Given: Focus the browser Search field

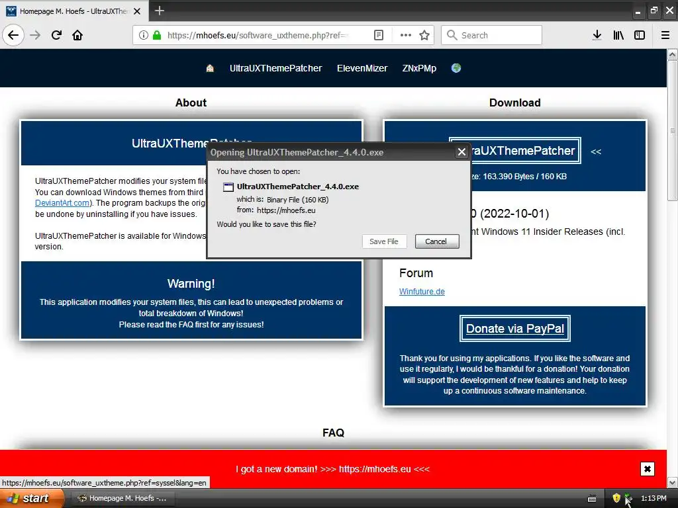Looking at the screenshot, I should 492,35.
